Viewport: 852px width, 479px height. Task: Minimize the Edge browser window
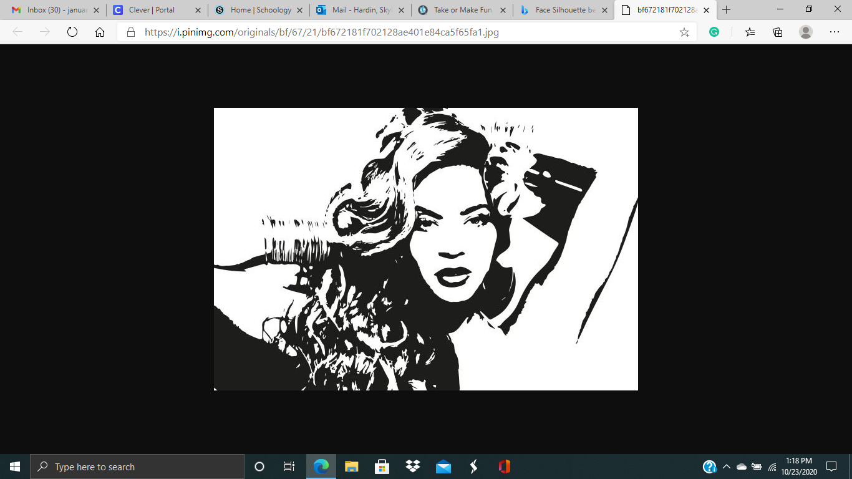click(x=780, y=9)
